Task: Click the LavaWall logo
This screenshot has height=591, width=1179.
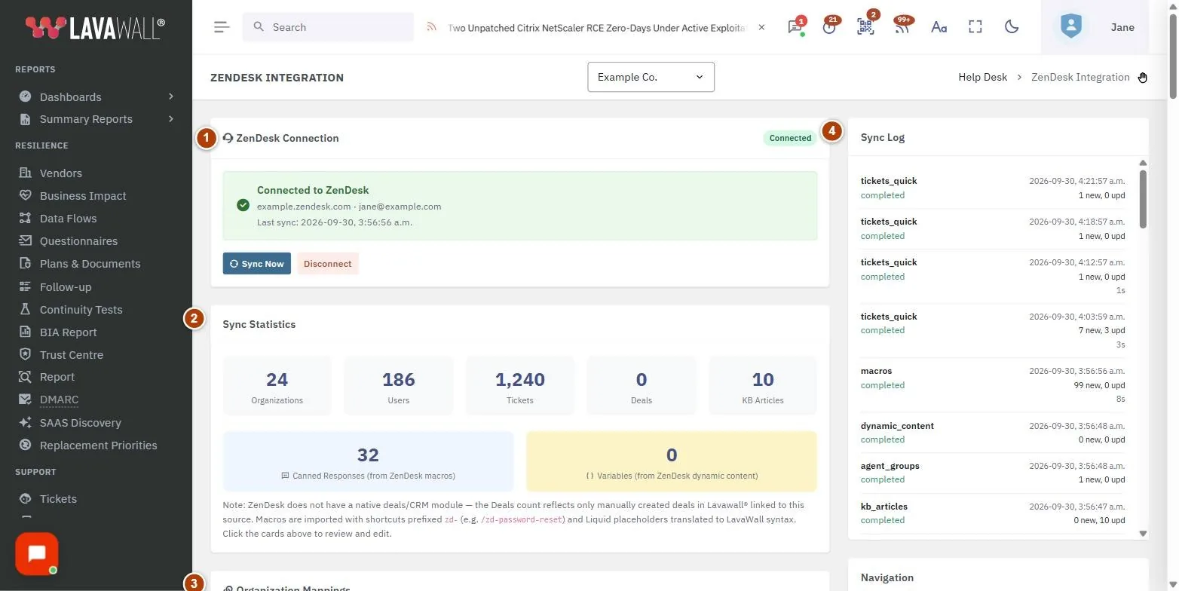Action: click(x=95, y=28)
